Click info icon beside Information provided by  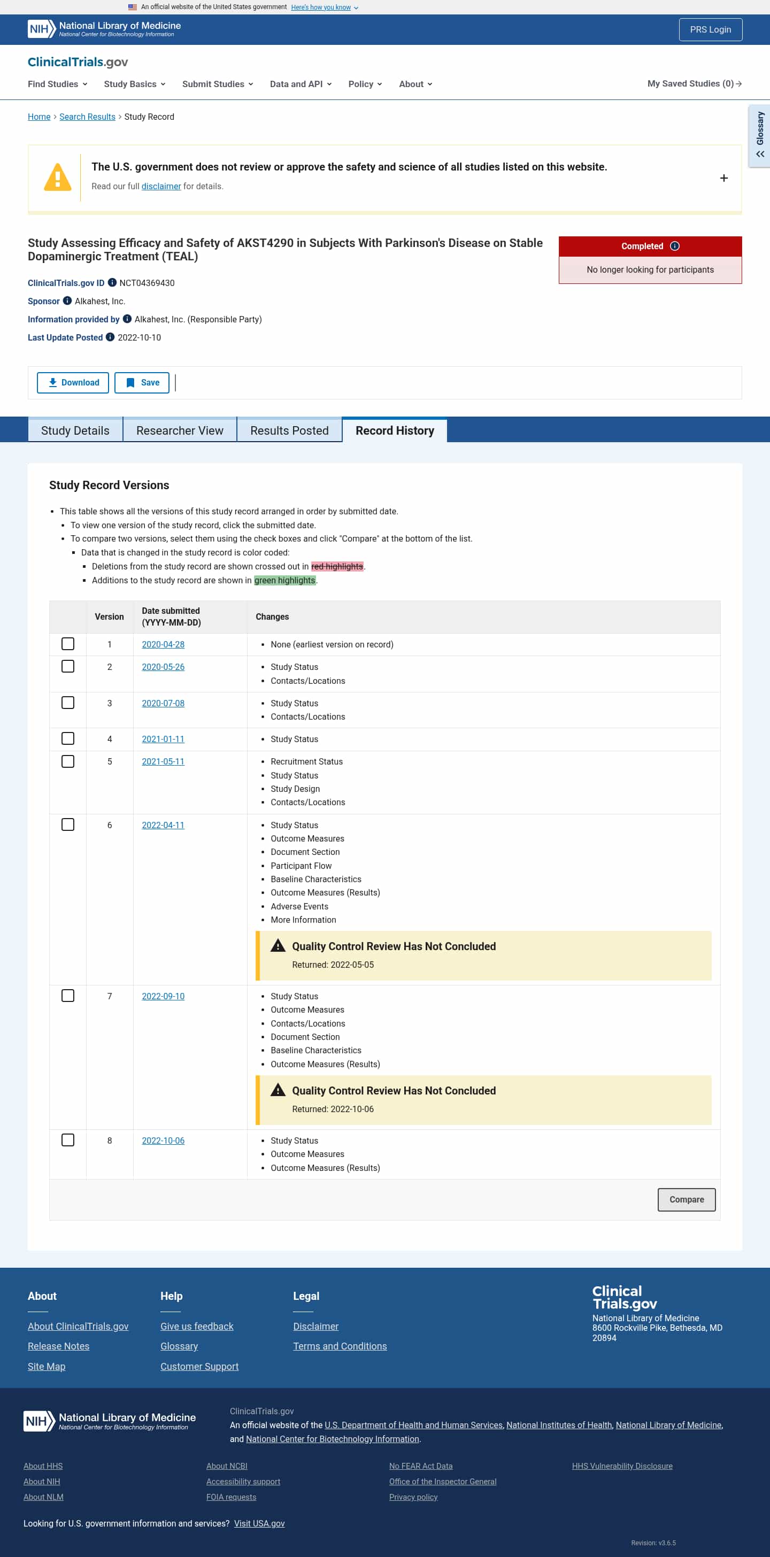[x=127, y=319]
